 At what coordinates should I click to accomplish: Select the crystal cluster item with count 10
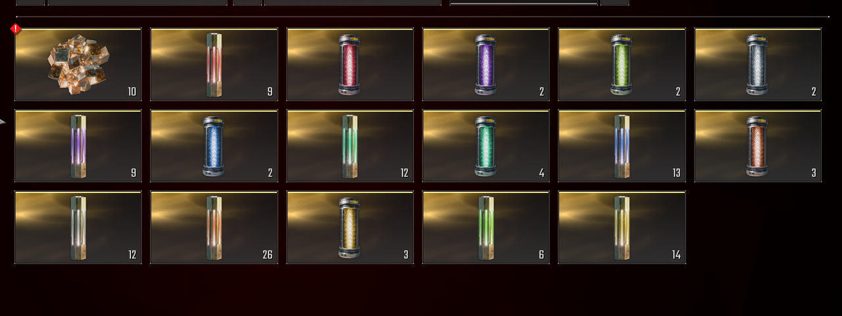(78, 64)
